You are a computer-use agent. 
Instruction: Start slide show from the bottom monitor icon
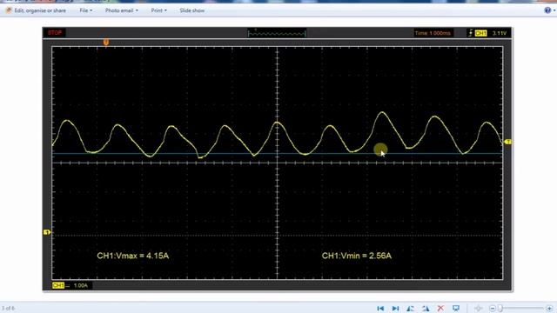(456, 308)
